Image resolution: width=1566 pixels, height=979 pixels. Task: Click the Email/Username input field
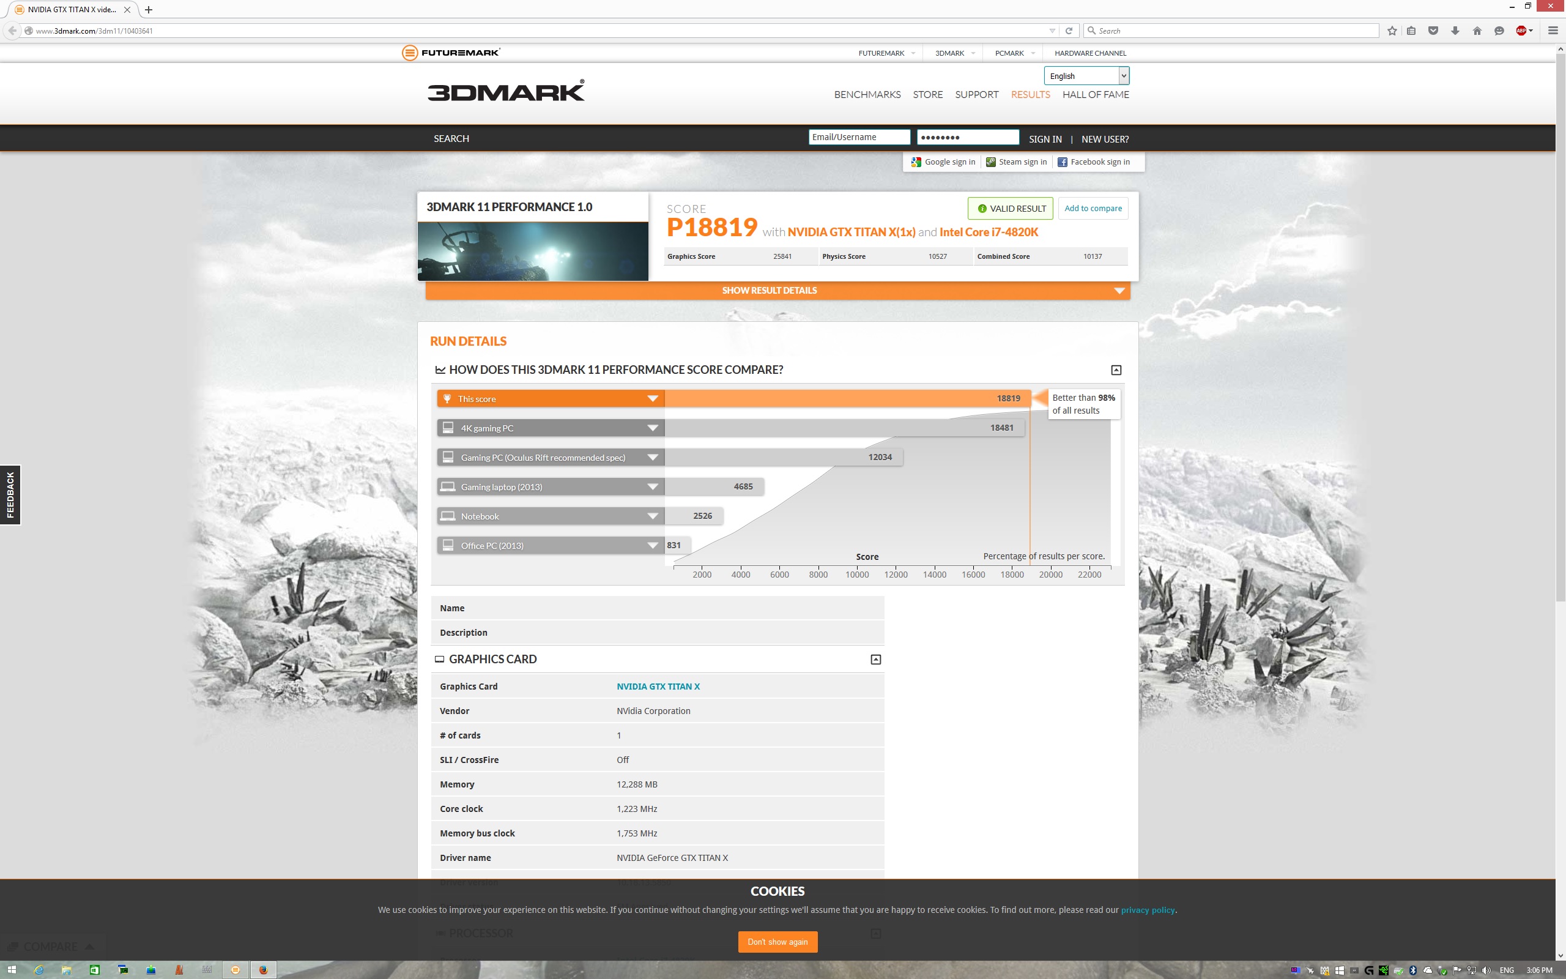(859, 137)
